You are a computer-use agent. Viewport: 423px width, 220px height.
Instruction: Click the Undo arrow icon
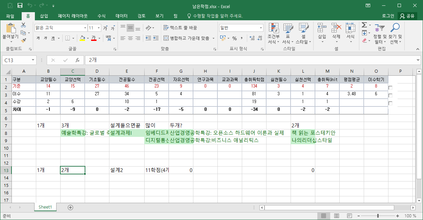click(30, 5)
